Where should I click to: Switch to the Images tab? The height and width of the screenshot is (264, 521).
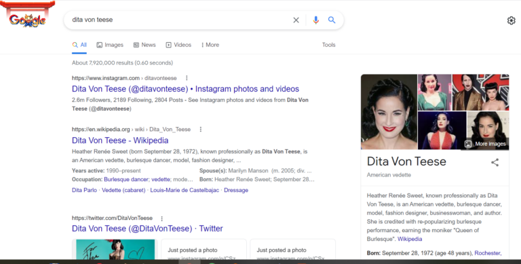click(x=110, y=45)
